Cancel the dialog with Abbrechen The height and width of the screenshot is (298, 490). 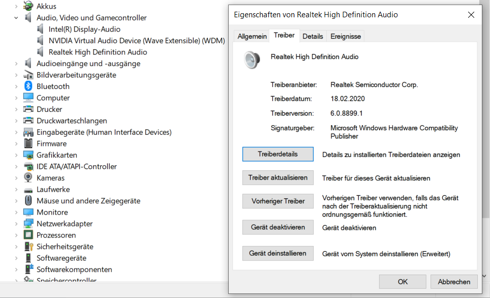pos(454,282)
